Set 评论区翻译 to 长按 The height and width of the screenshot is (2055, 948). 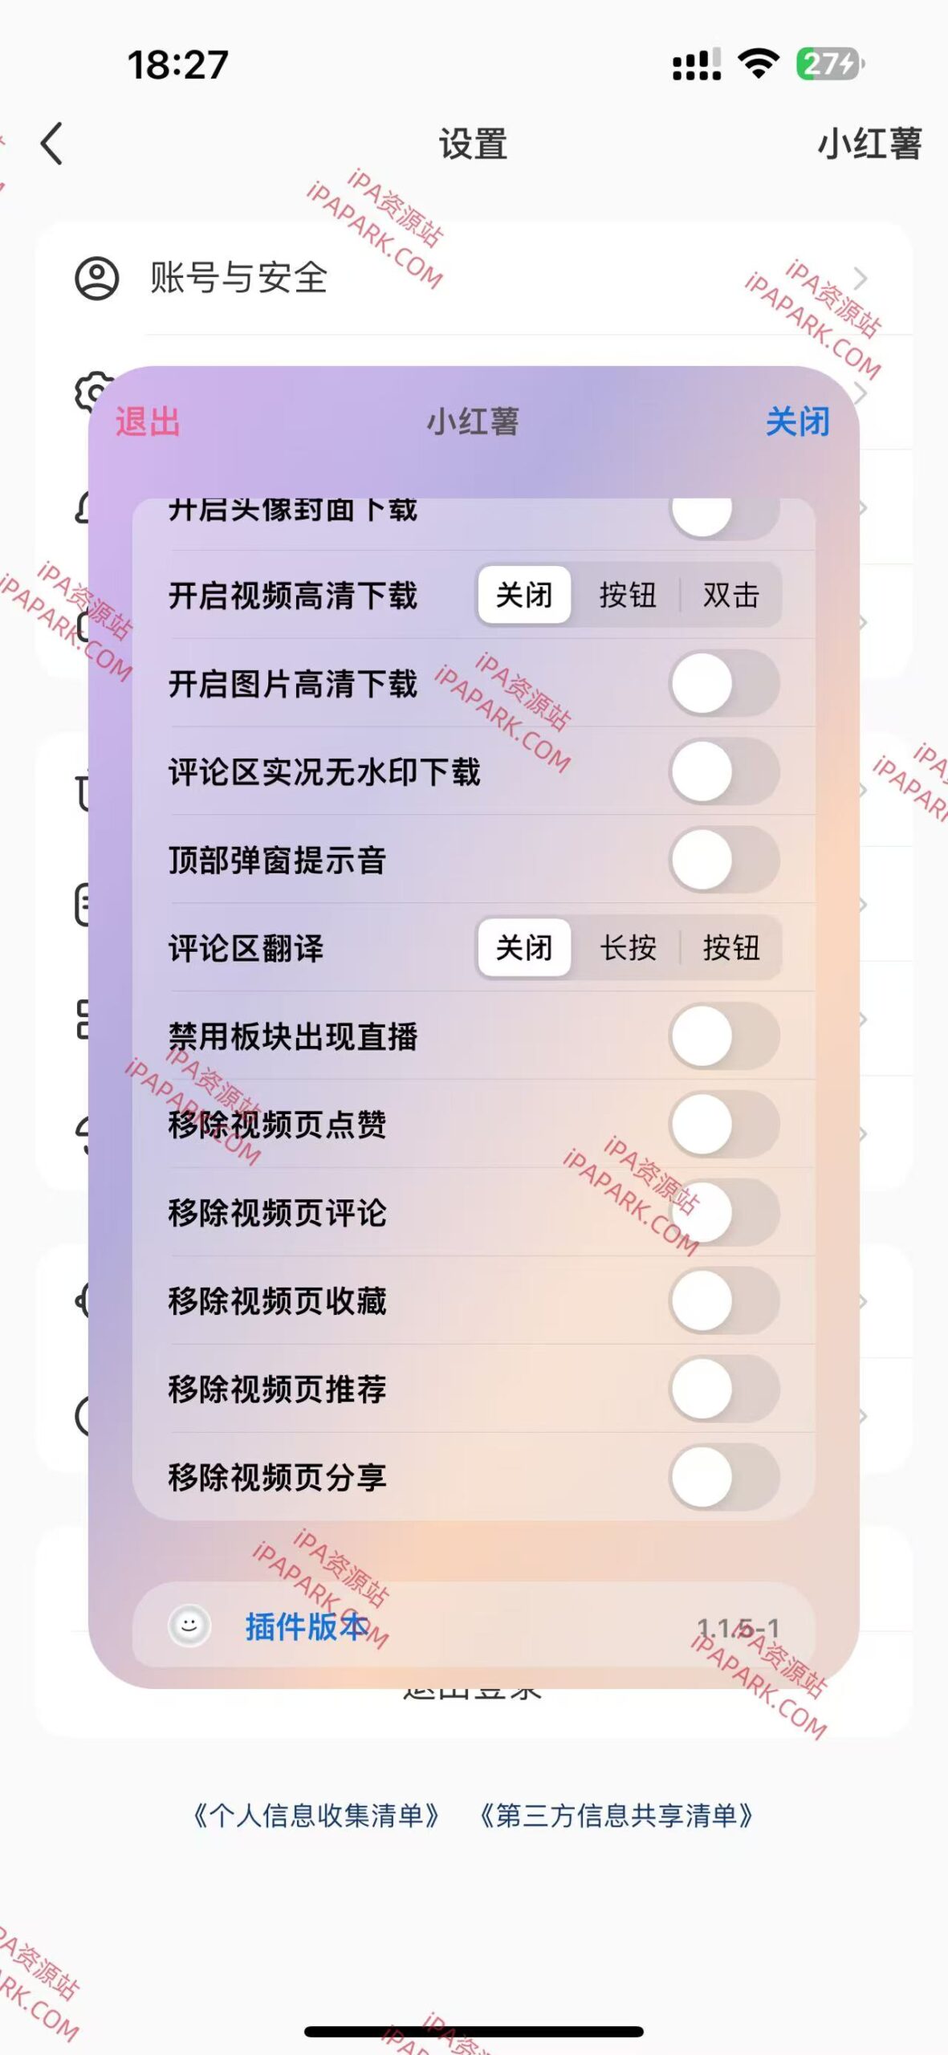pos(626,949)
